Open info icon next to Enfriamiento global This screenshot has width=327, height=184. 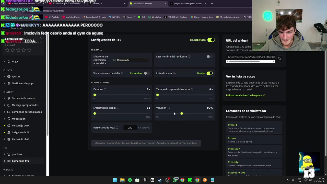(x=118, y=108)
